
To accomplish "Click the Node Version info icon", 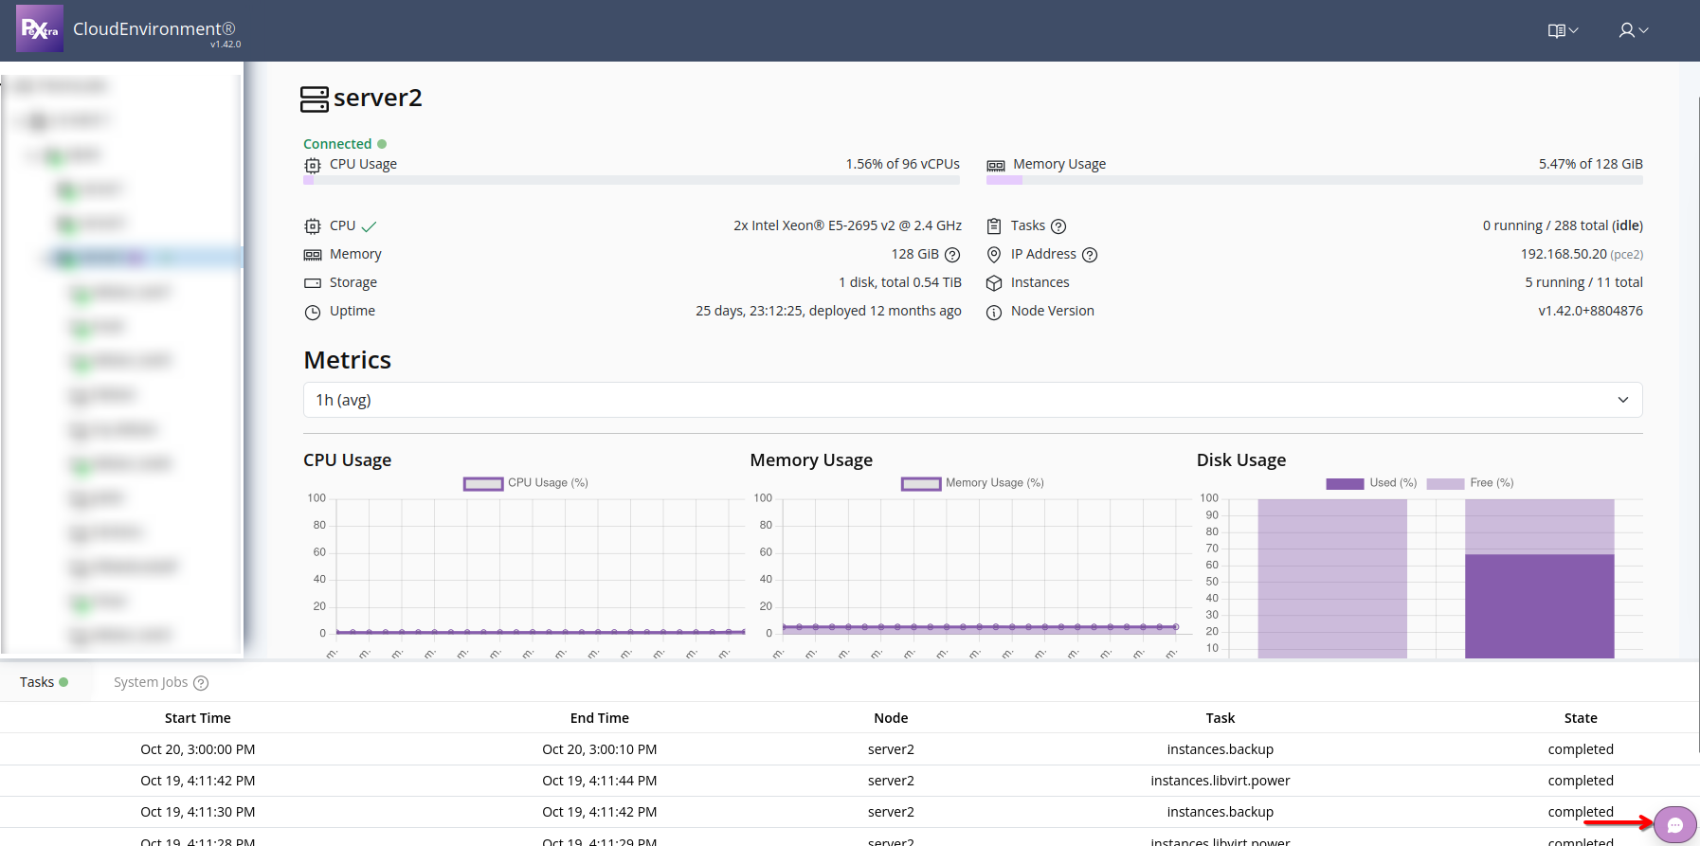I will [x=994, y=313].
